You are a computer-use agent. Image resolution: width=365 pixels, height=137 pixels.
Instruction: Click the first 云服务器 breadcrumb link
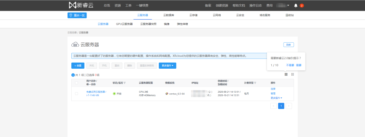(x=72, y=32)
